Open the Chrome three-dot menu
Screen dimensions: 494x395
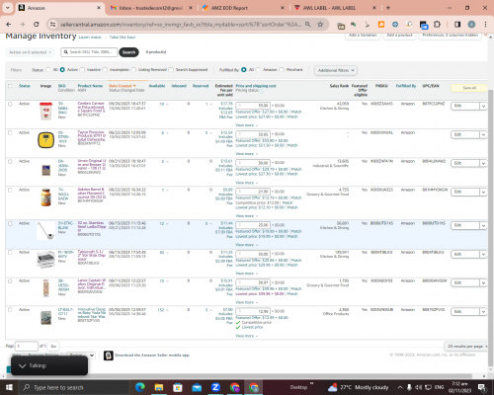[x=485, y=25]
